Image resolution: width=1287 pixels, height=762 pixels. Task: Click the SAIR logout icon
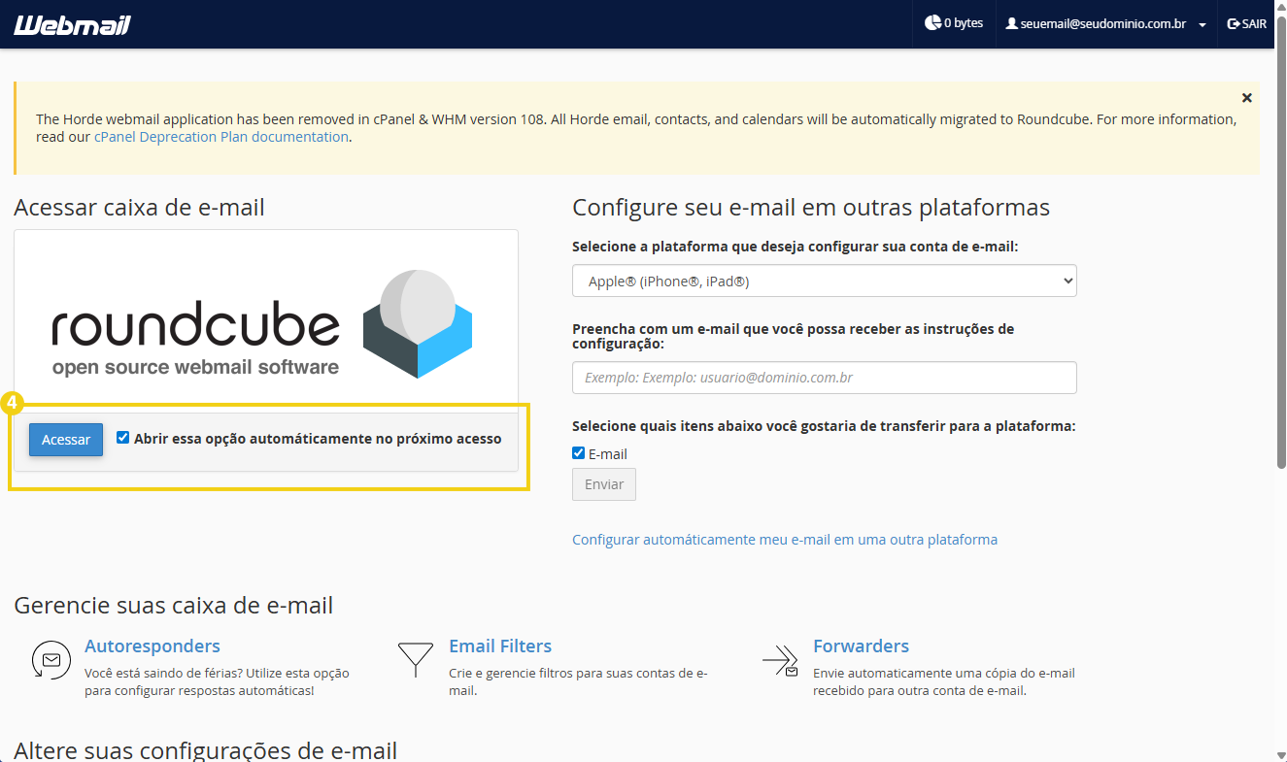click(1234, 23)
